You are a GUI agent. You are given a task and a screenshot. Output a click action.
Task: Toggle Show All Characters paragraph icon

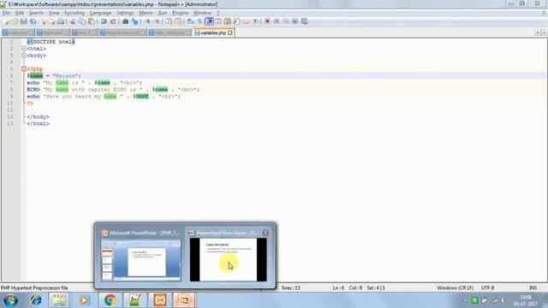tap(200, 21)
